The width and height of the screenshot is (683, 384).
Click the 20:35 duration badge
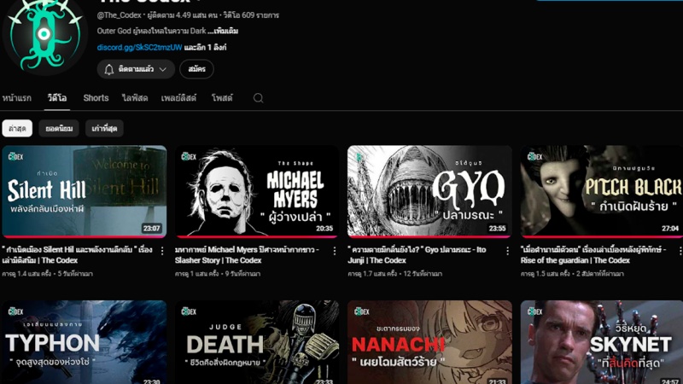click(324, 228)
